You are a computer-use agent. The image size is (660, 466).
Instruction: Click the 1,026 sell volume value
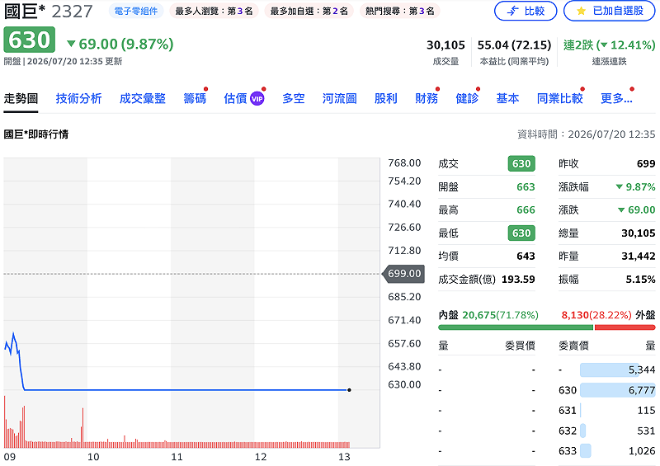(x=642, y=451)
